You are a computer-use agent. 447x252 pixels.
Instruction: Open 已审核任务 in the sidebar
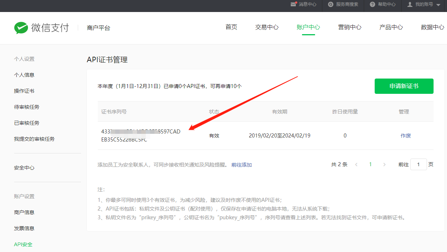(27, 123)
